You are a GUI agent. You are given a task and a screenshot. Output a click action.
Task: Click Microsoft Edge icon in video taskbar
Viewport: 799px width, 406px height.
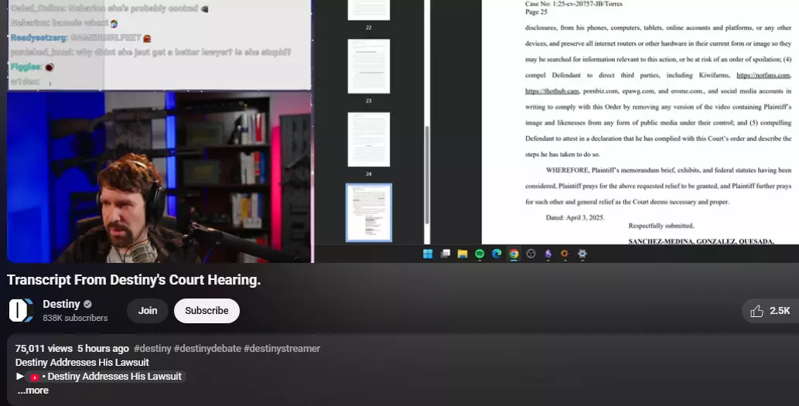click(497, 254)
